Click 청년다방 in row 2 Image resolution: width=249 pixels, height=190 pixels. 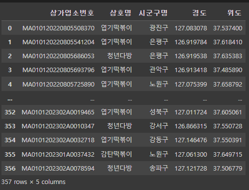click(120, 56)
